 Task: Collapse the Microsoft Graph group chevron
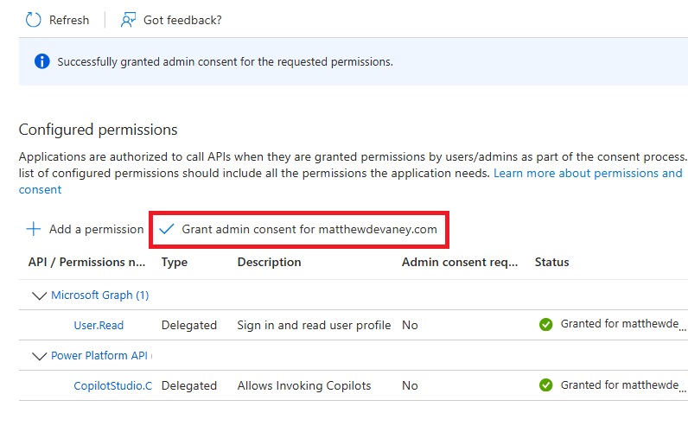tap(38, 295)
